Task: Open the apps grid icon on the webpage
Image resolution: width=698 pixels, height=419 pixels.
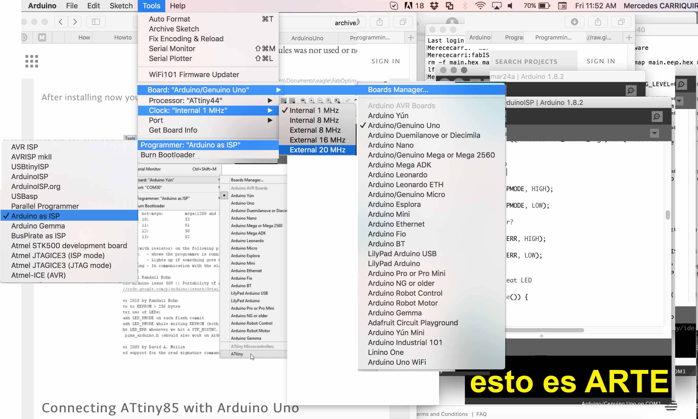Action: pyautogui.click(x=32, y=61)
